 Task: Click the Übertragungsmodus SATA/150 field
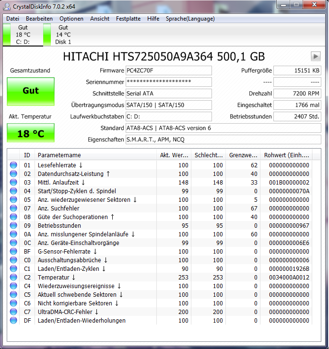(169, 105)
